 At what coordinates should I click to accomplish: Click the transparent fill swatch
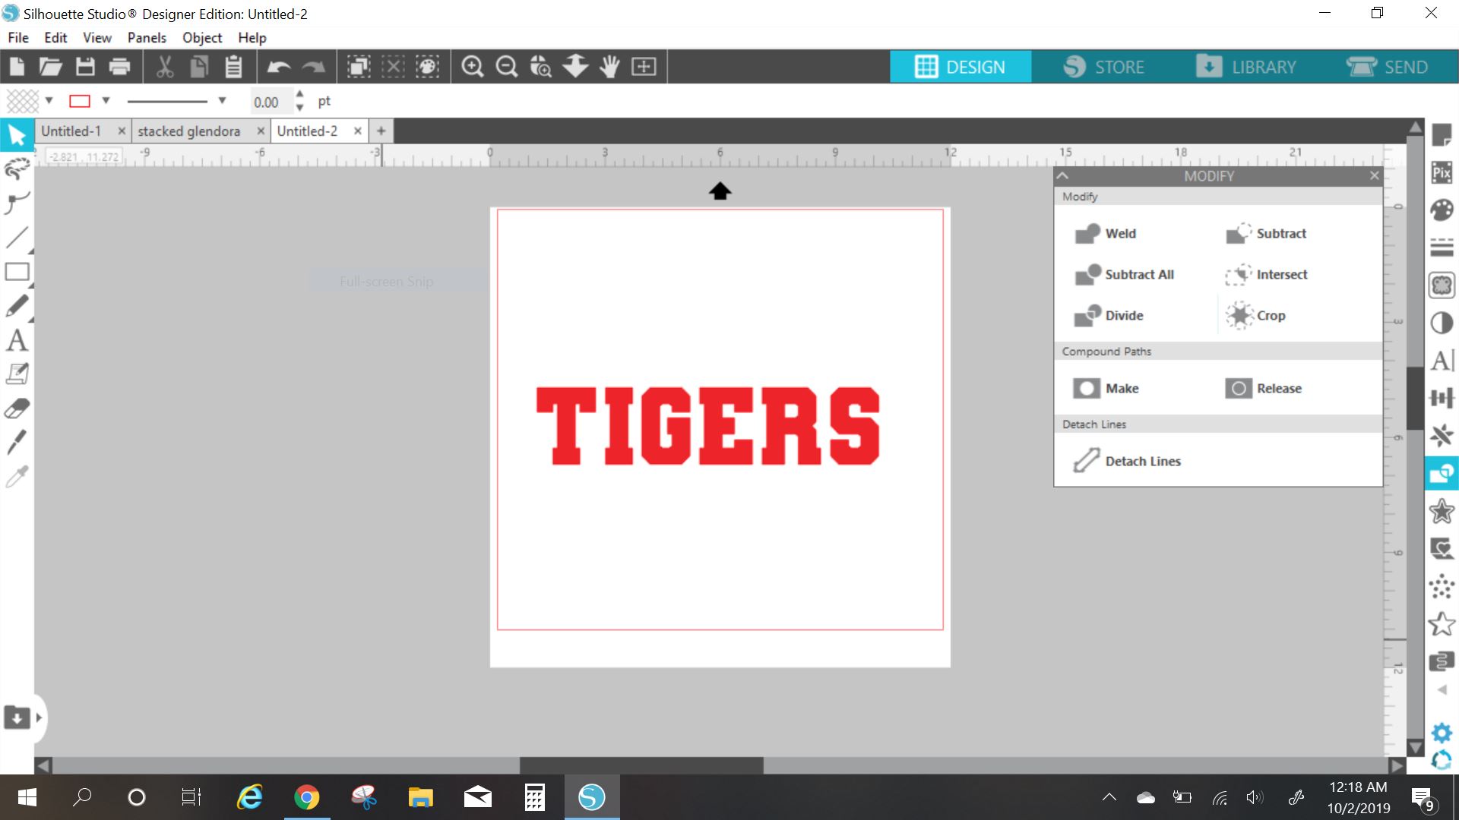pyautogui.click(x=23, y=101)
